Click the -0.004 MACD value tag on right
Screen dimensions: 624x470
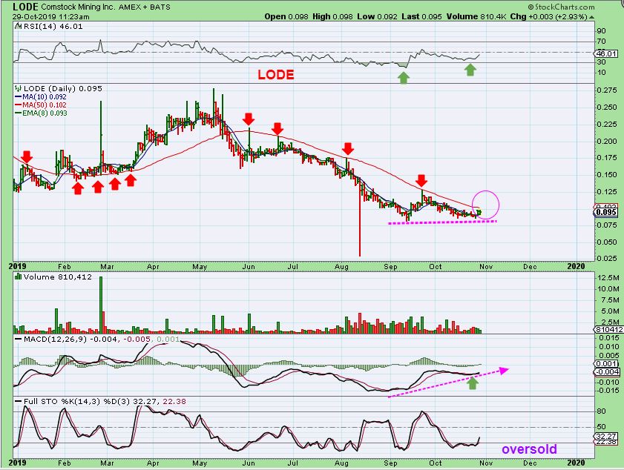tap(606, 372)
